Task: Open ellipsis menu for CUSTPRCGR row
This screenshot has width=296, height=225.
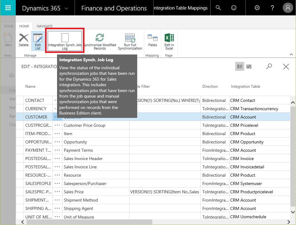Action: 57,125
